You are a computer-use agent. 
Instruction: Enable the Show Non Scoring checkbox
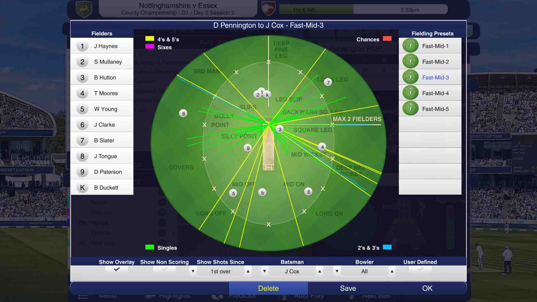164,269
